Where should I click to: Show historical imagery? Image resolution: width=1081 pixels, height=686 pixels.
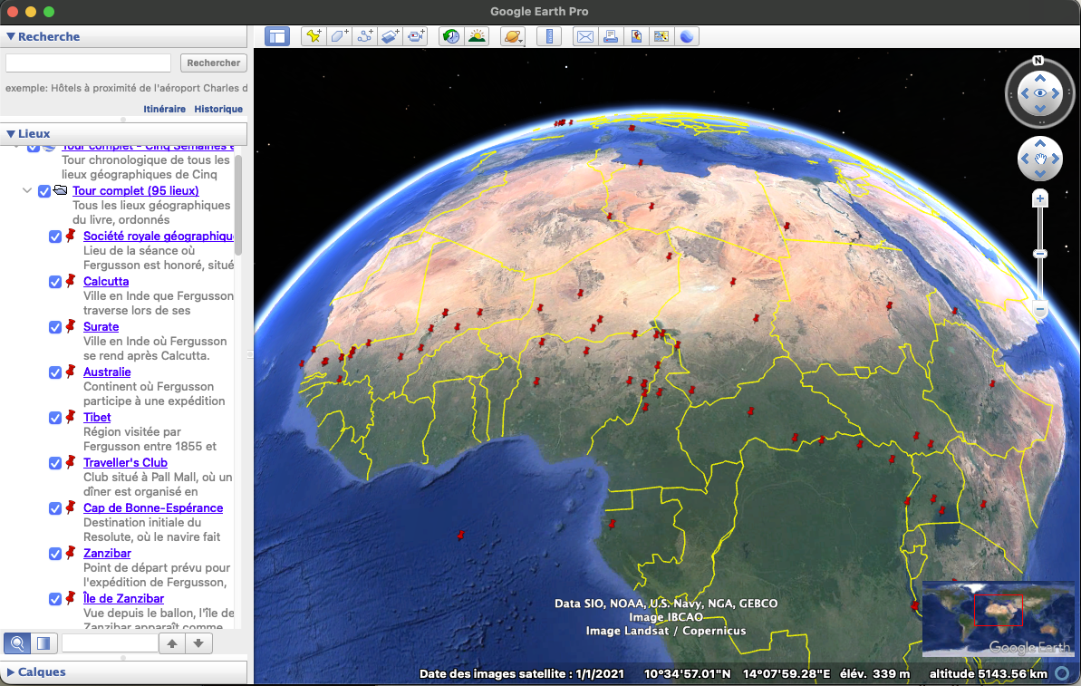click(450, 35)
